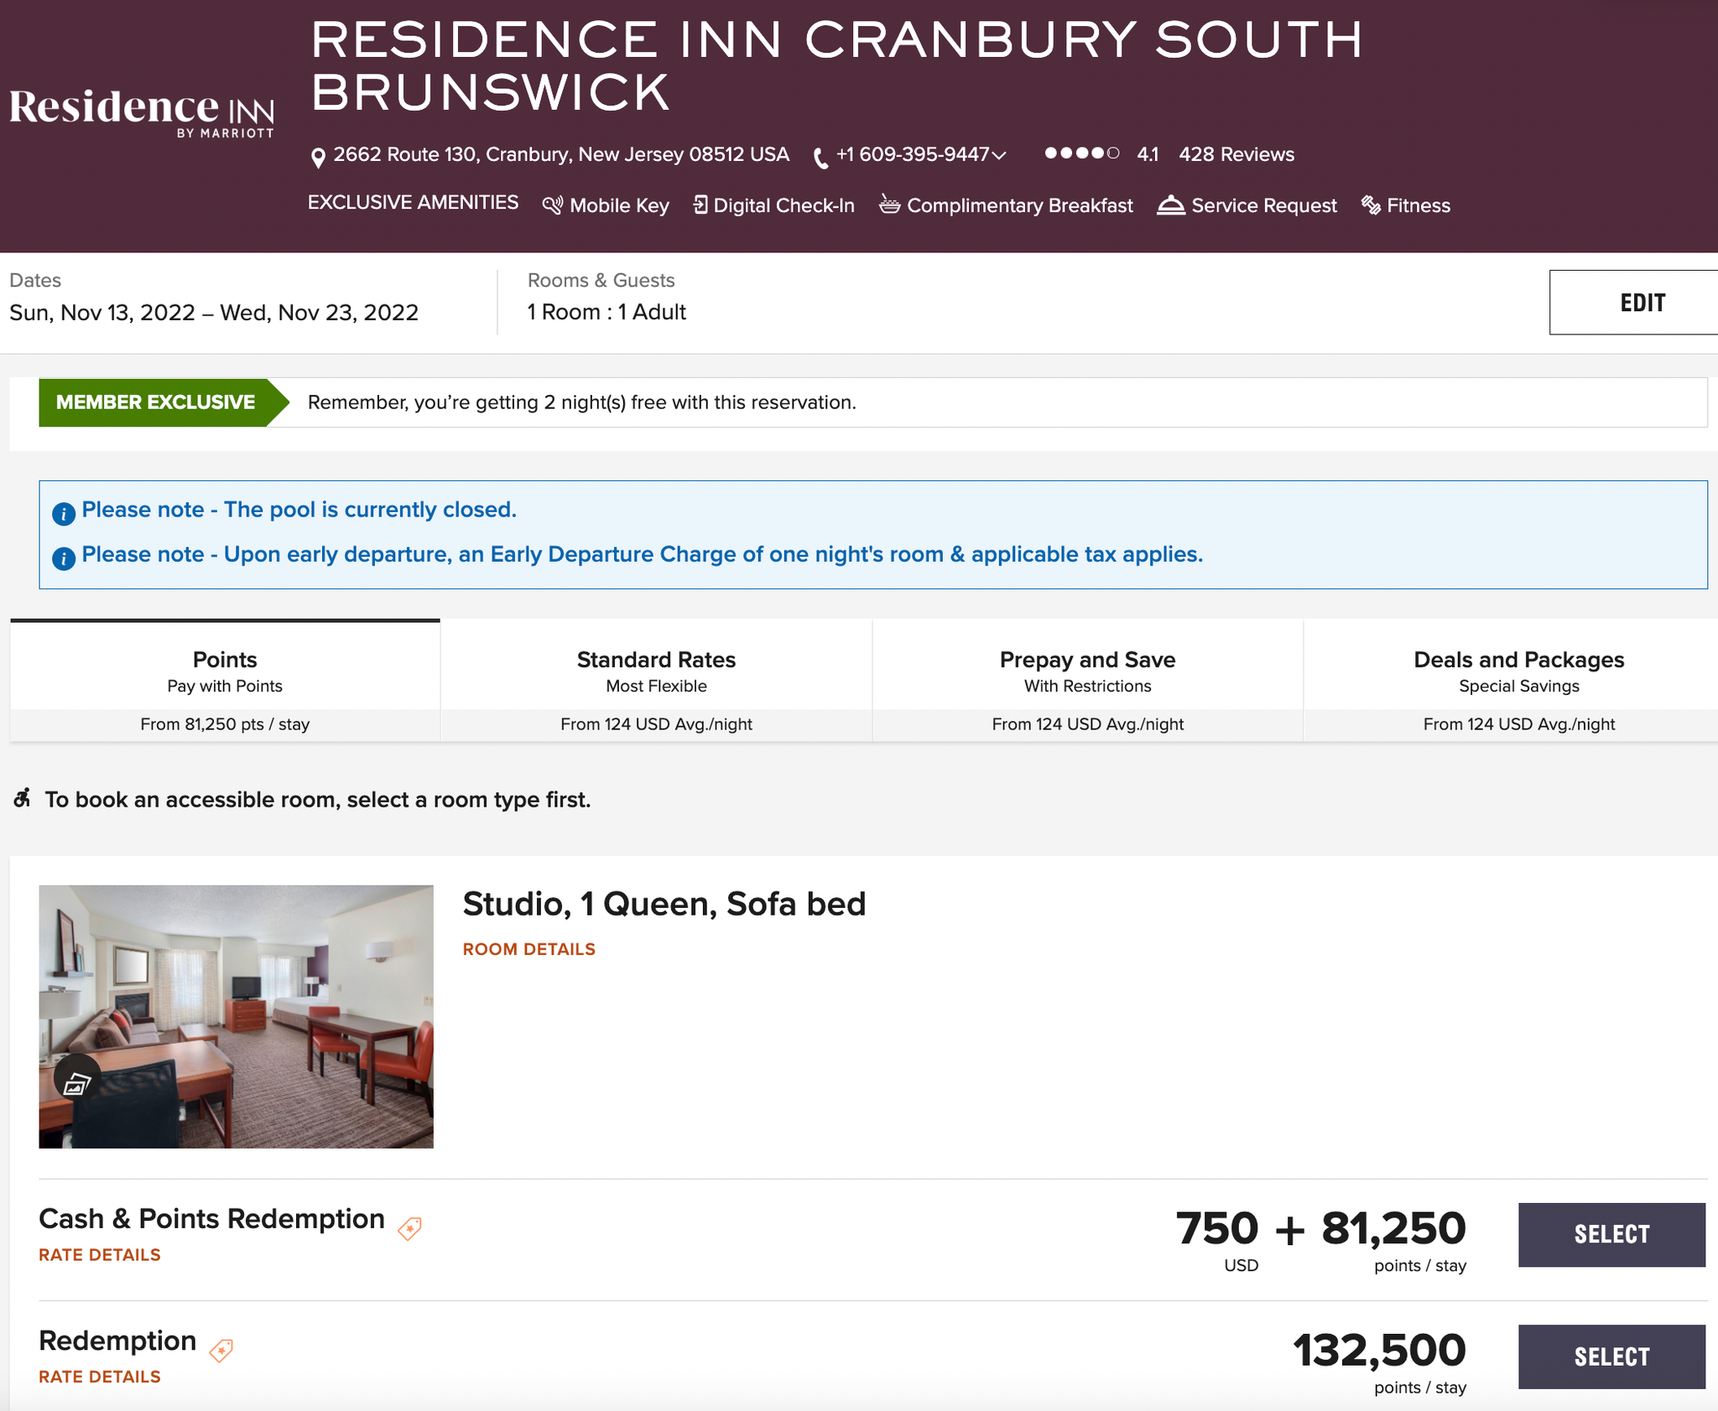This screenshot has height=1411, width=1718.
Task: Open ROOM DETAILS for the Studio room
Action: pos(528,949)
